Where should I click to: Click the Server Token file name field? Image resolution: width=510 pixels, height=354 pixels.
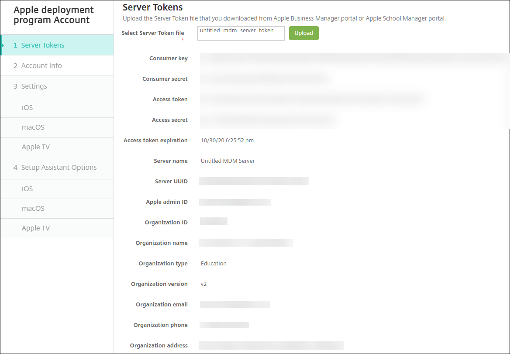[241, 33]
